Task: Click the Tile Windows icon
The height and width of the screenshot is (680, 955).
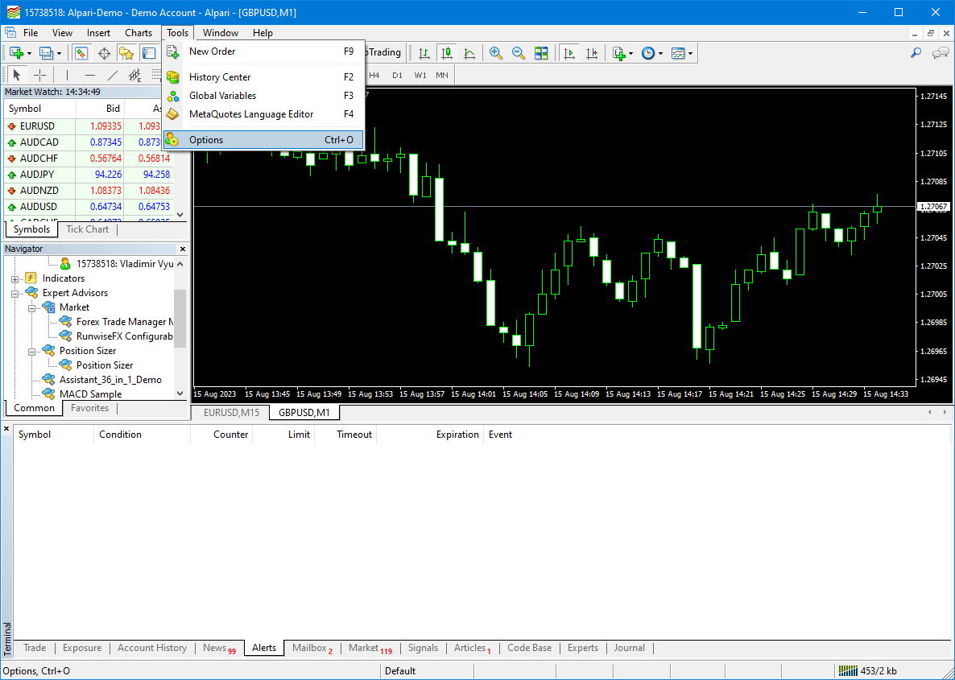Action: point(541,53)
